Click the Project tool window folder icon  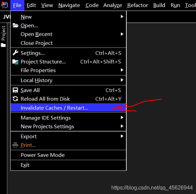pyautogui.click(x=3, y=45)
